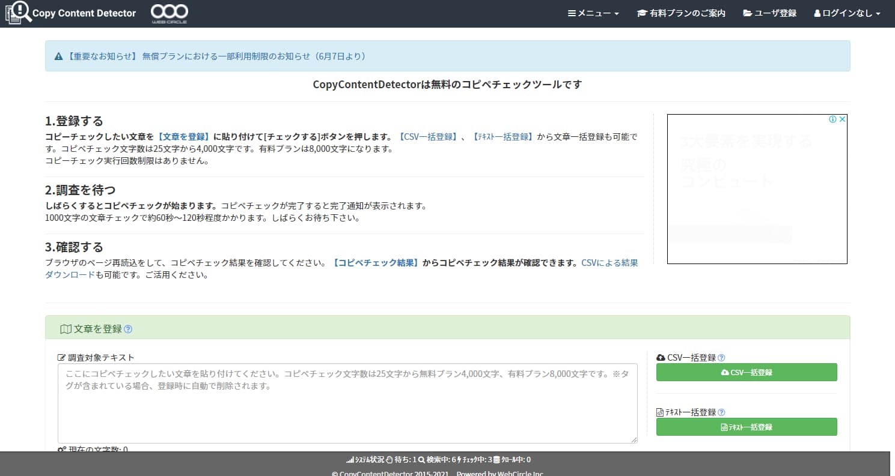Image resolution: width=895 pixels, height=476 pixels.
Task: Click the Copy Content Detector brand title
Action: [x=84, y=13]
